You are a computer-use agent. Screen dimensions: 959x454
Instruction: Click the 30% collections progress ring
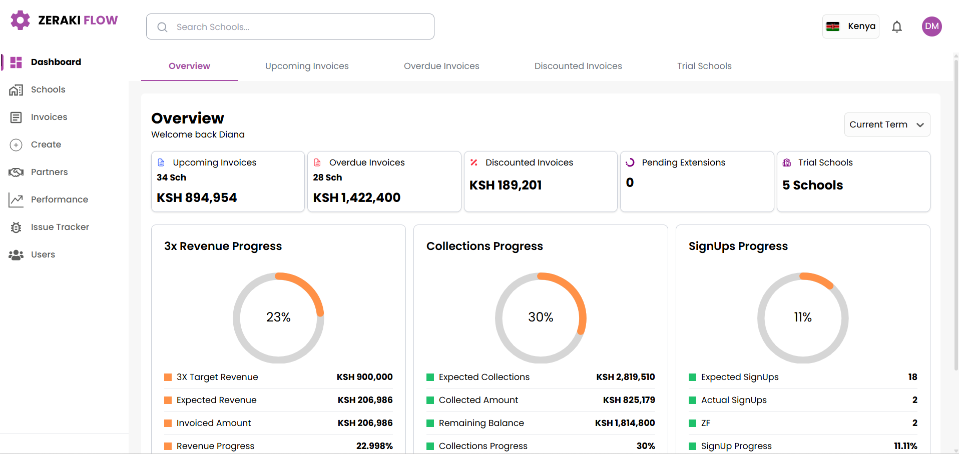pyautogui.click(x=541, y=317)
